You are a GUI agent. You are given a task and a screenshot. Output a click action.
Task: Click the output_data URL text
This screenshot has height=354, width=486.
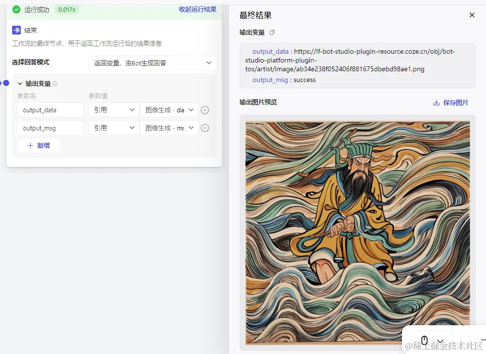pyautogui.click(x=350, y=60)
